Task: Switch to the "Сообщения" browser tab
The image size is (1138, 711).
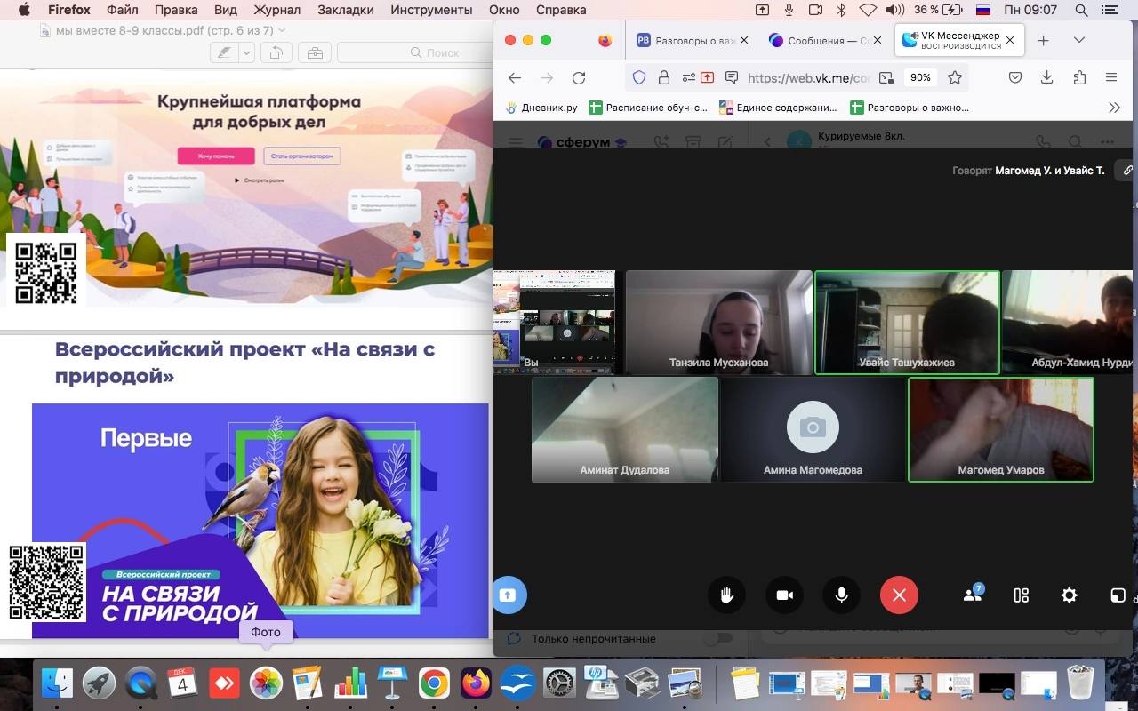Action: pos(819,40)
